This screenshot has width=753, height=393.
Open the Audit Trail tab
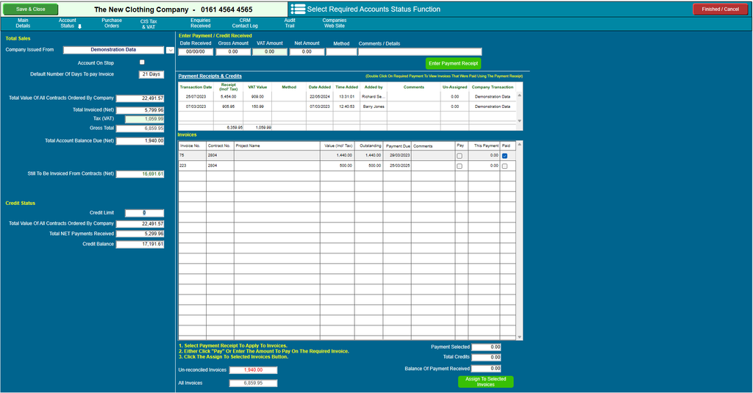pyautogui.click(x=290, y=23)
